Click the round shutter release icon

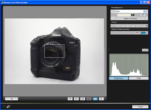point(4,107)
